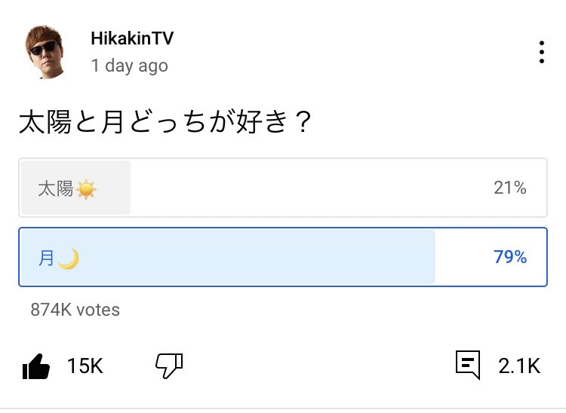Click the 874K votes count
This screenshot has height=413, width=566.
click(x=75, y=309)
